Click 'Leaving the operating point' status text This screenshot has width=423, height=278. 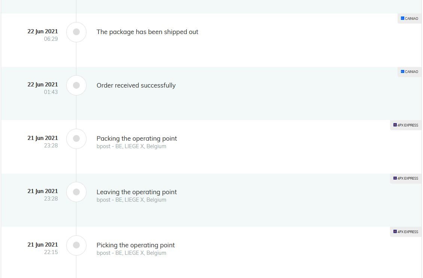pyautogui.click(x=137, y=192)
